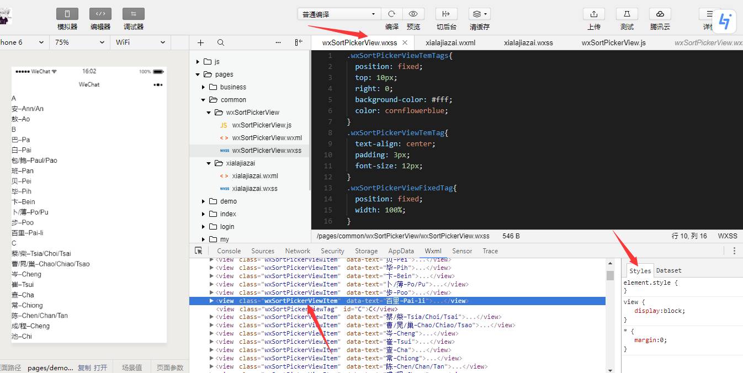Select 安–Ann/An in the simulator list
Image resolution: width=743 pixels, height=373 pixels.
tap(28, 109)
